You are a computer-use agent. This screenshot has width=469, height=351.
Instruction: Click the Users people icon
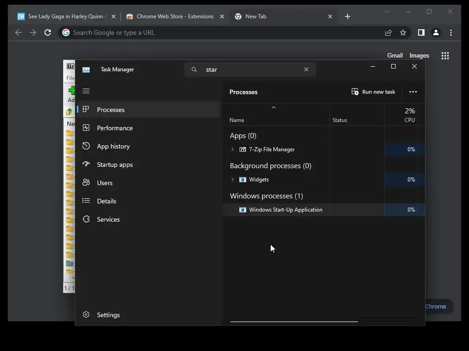tap(86, 182)
